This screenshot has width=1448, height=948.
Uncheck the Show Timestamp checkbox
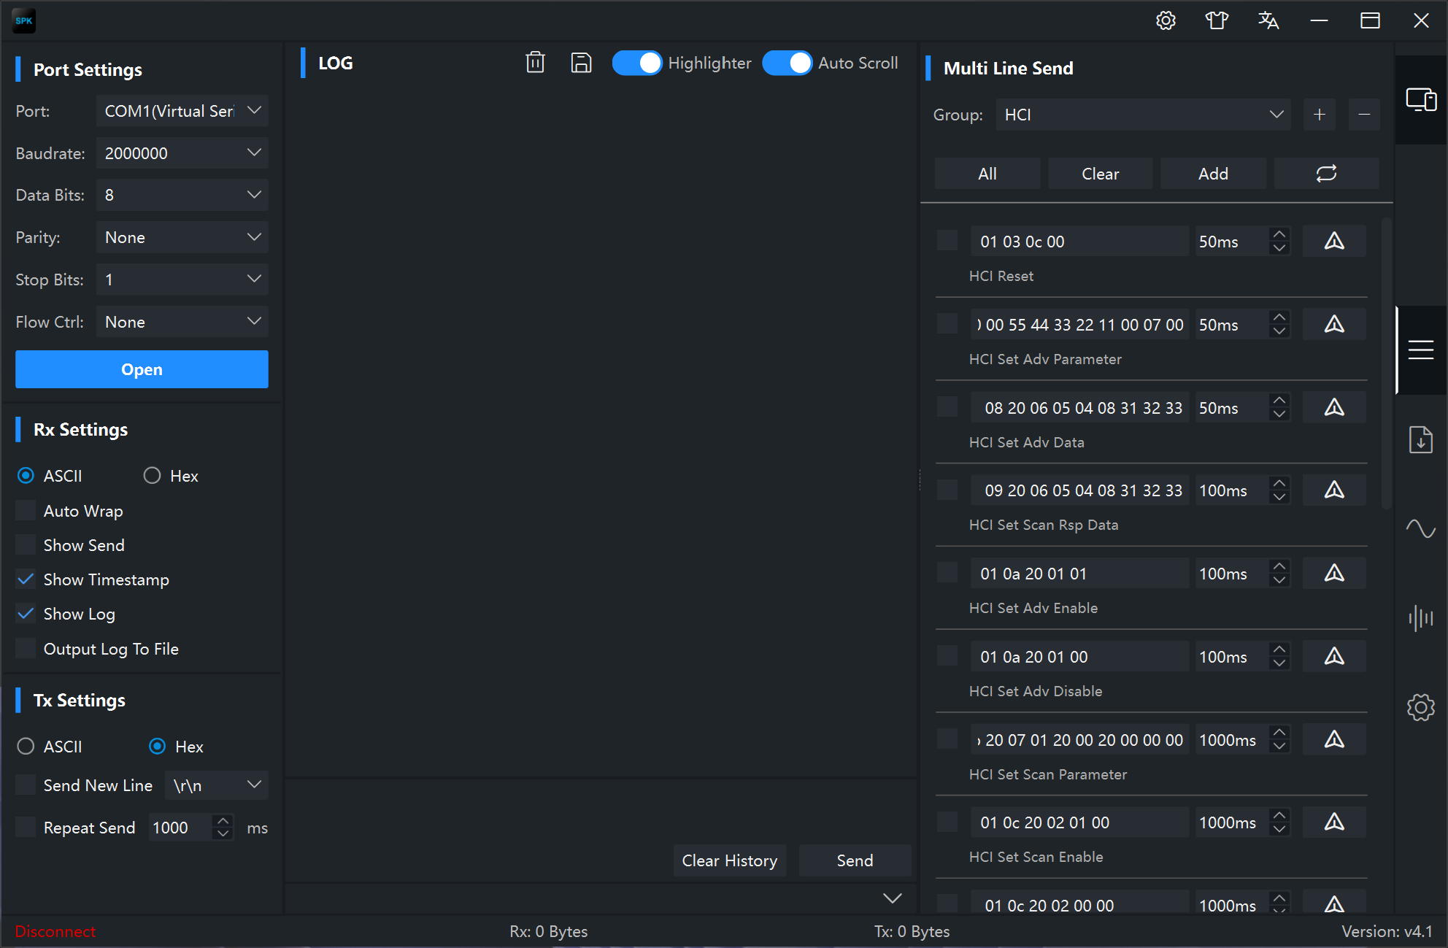click(26, 579)
